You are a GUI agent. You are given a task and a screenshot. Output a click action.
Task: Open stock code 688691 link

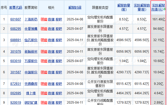(16, 40)
